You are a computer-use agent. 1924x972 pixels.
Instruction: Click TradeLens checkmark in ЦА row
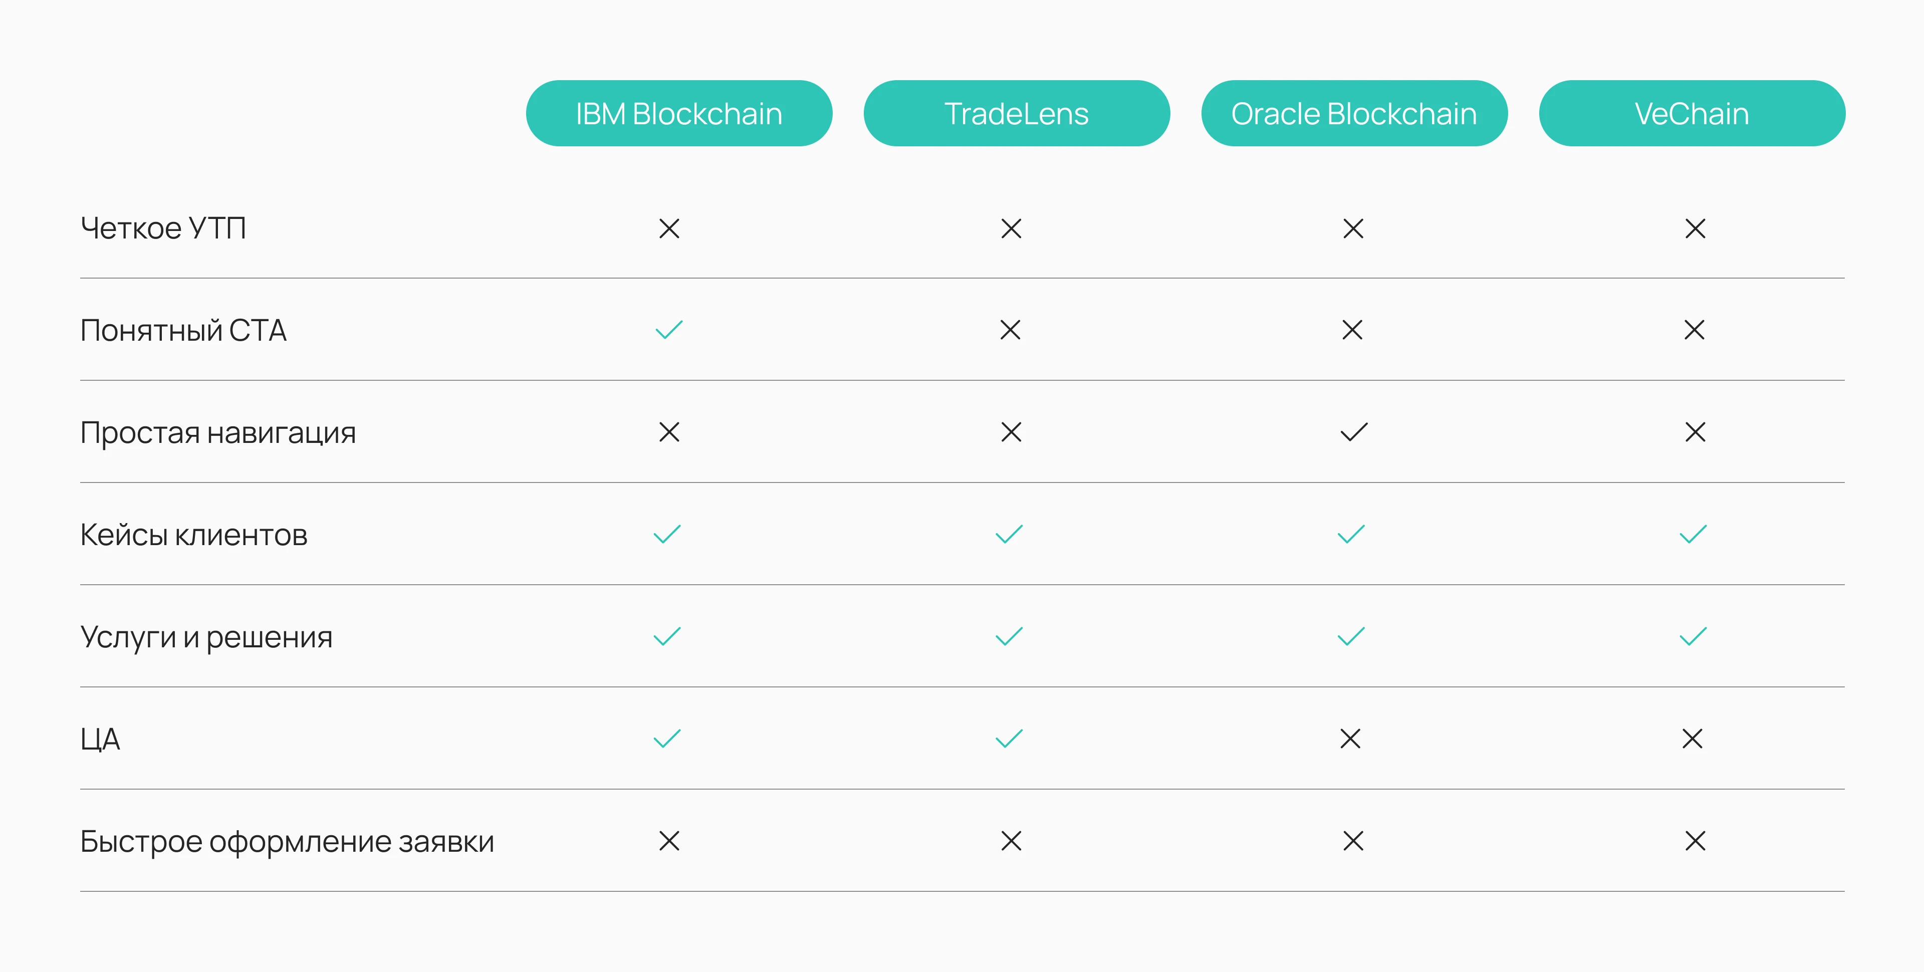(x=1008, y=739)
